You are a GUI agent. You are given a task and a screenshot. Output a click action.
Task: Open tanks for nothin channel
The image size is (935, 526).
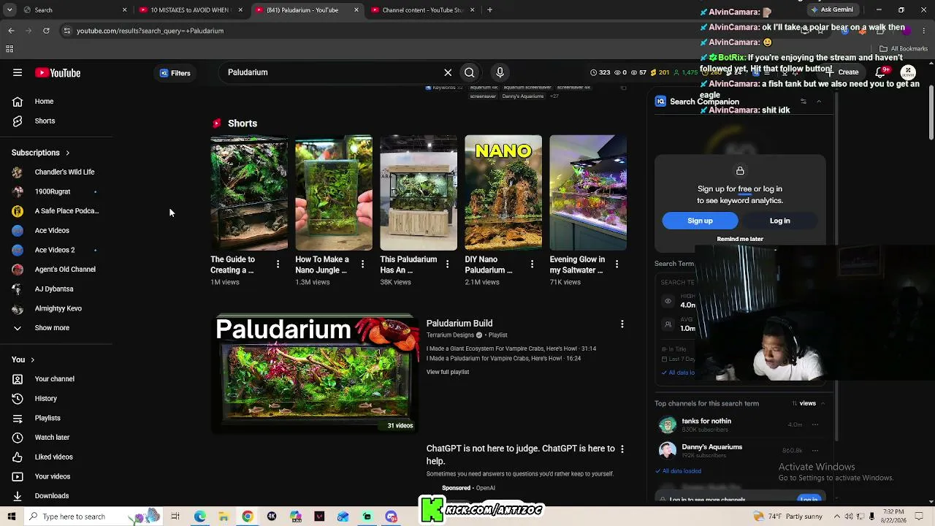point(706,421)
